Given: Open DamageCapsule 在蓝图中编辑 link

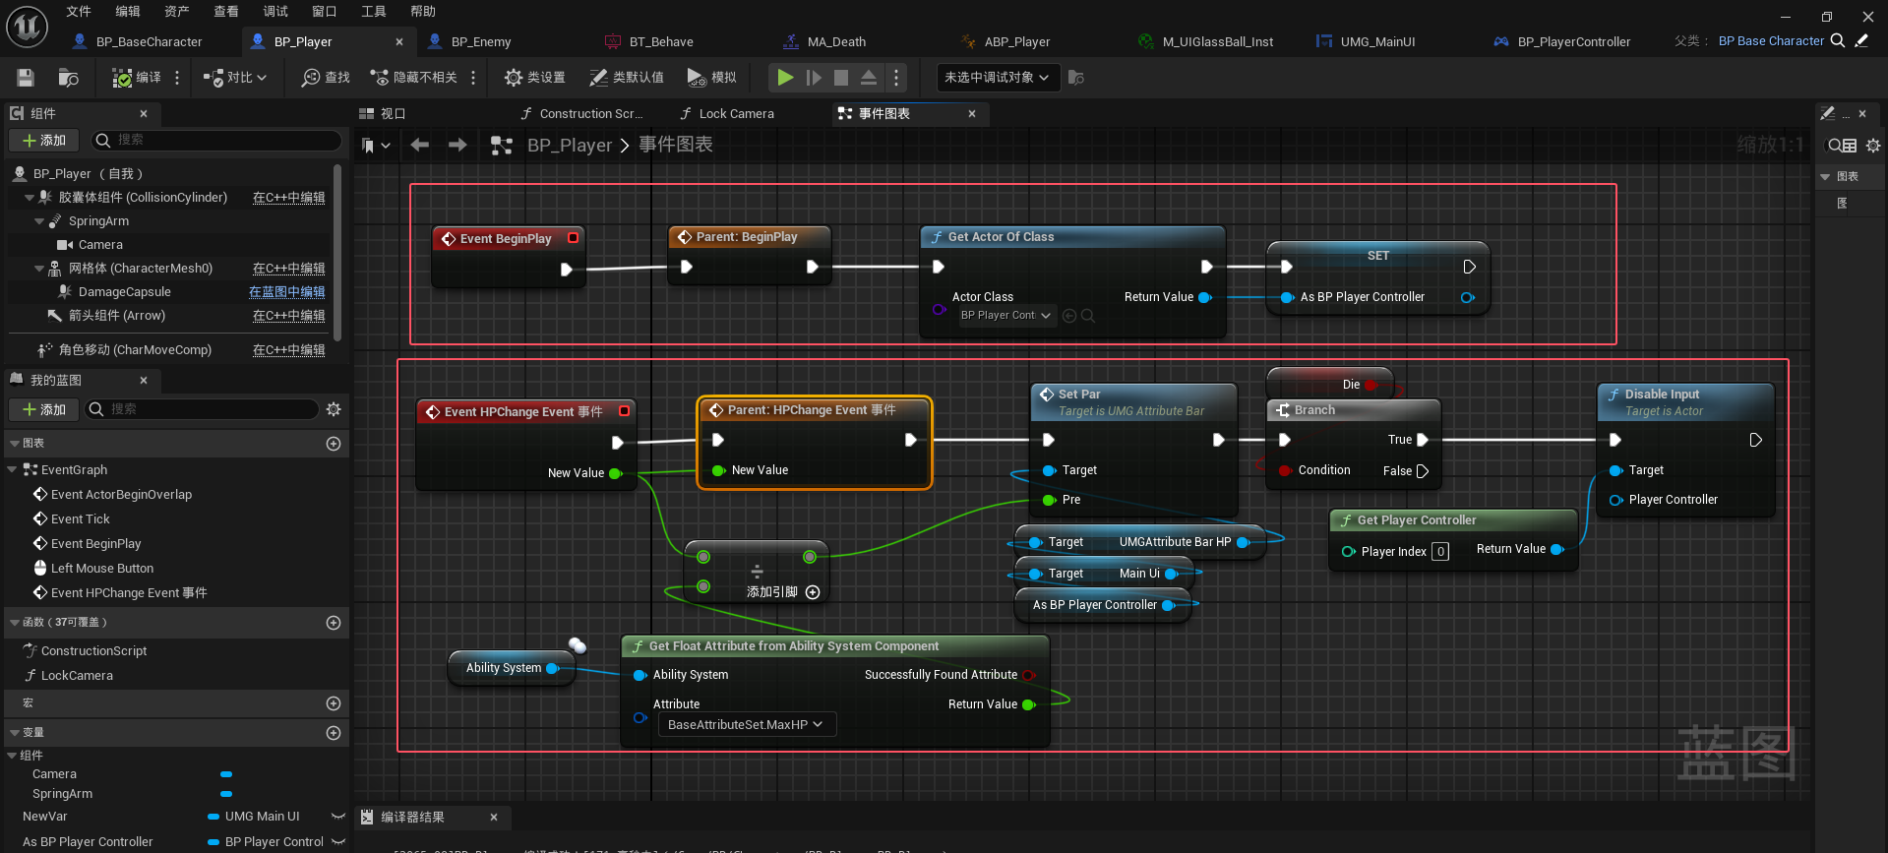Looking at the screenshot, I should pos(286,292).
